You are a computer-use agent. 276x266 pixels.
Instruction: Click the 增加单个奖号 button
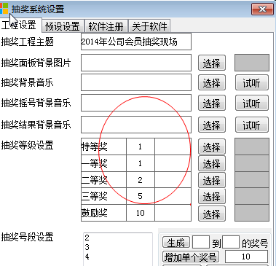190,257
